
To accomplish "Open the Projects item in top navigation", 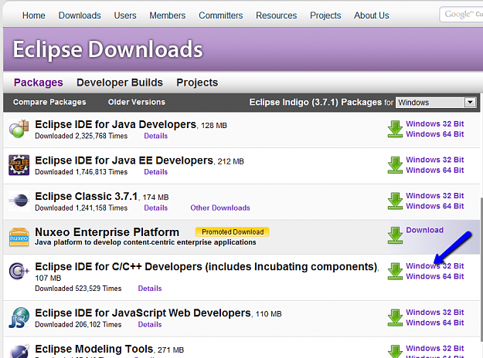I will click(325, 15).
